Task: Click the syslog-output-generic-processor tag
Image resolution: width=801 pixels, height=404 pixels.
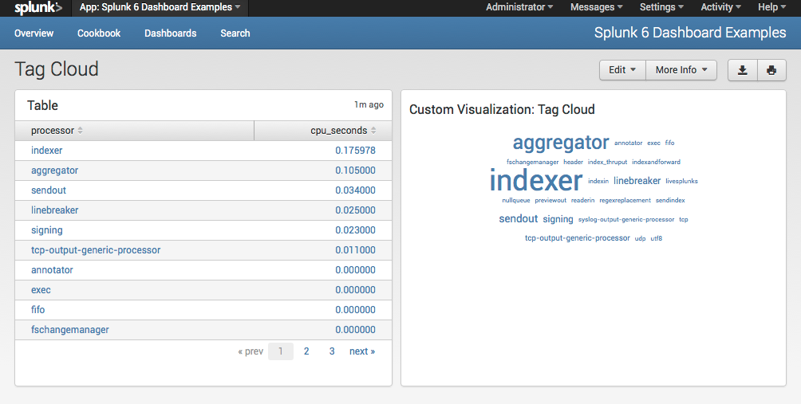Action: coord(626,220)
